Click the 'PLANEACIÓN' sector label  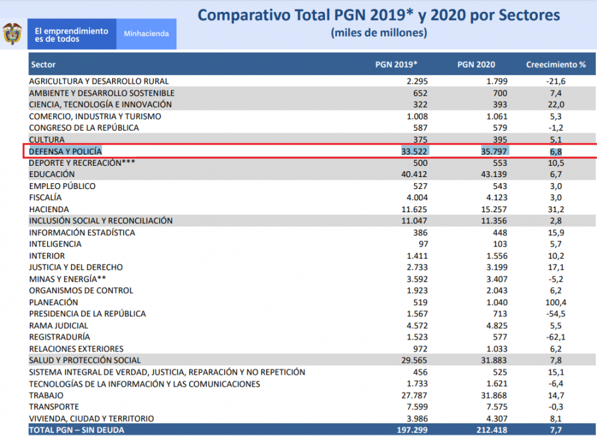53,302
